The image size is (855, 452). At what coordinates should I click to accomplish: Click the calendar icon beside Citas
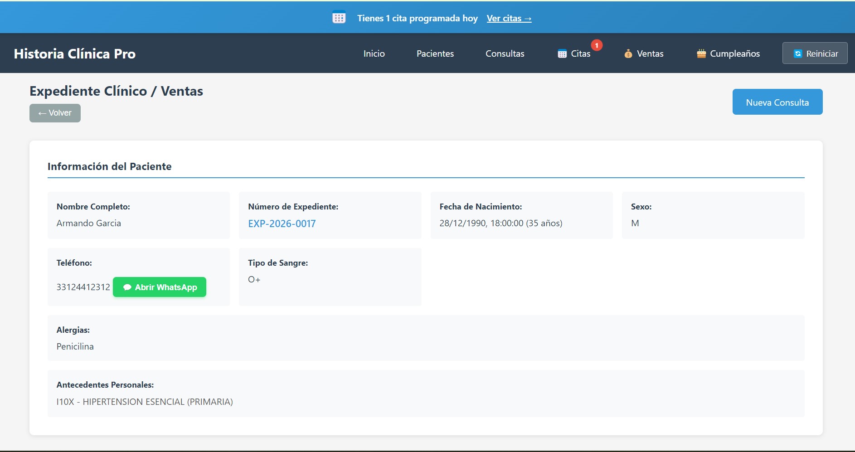point(562,54)
